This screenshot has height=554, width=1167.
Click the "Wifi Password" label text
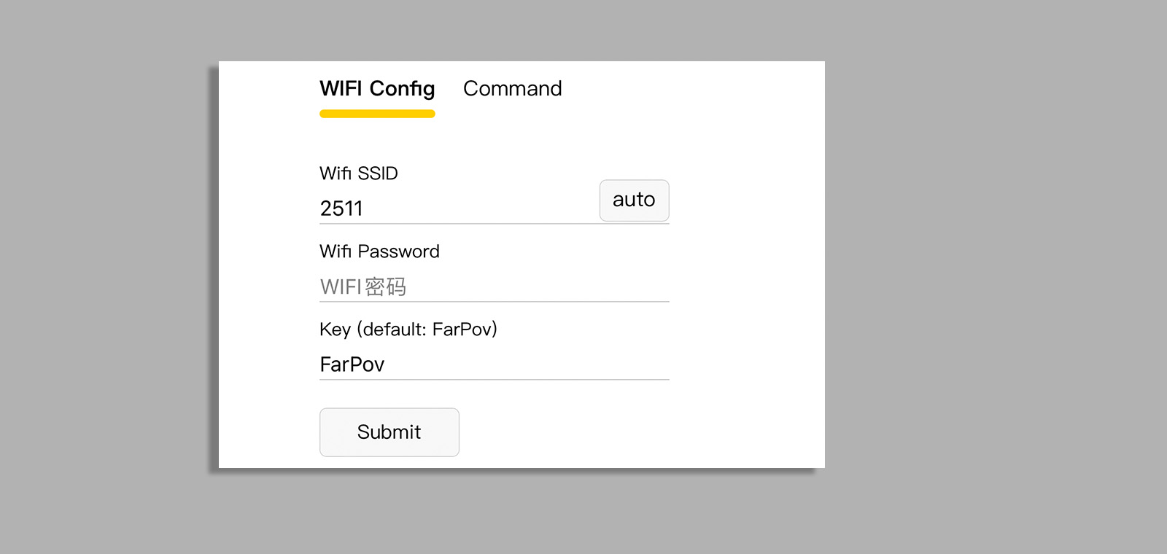[x=379, y=251]
